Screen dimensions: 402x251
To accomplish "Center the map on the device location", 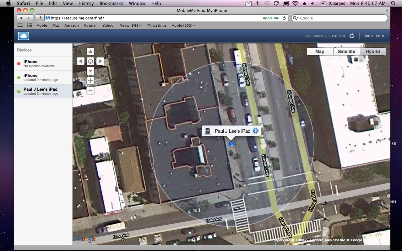I will [90, 61].
